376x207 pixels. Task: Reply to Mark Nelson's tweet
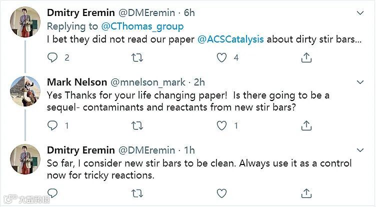tap(52, 125)
